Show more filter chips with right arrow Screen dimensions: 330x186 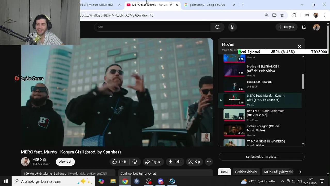pyautogui.click(x=300, y=172)
